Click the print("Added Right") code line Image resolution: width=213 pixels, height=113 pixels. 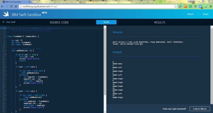click(x=34, y=107)
